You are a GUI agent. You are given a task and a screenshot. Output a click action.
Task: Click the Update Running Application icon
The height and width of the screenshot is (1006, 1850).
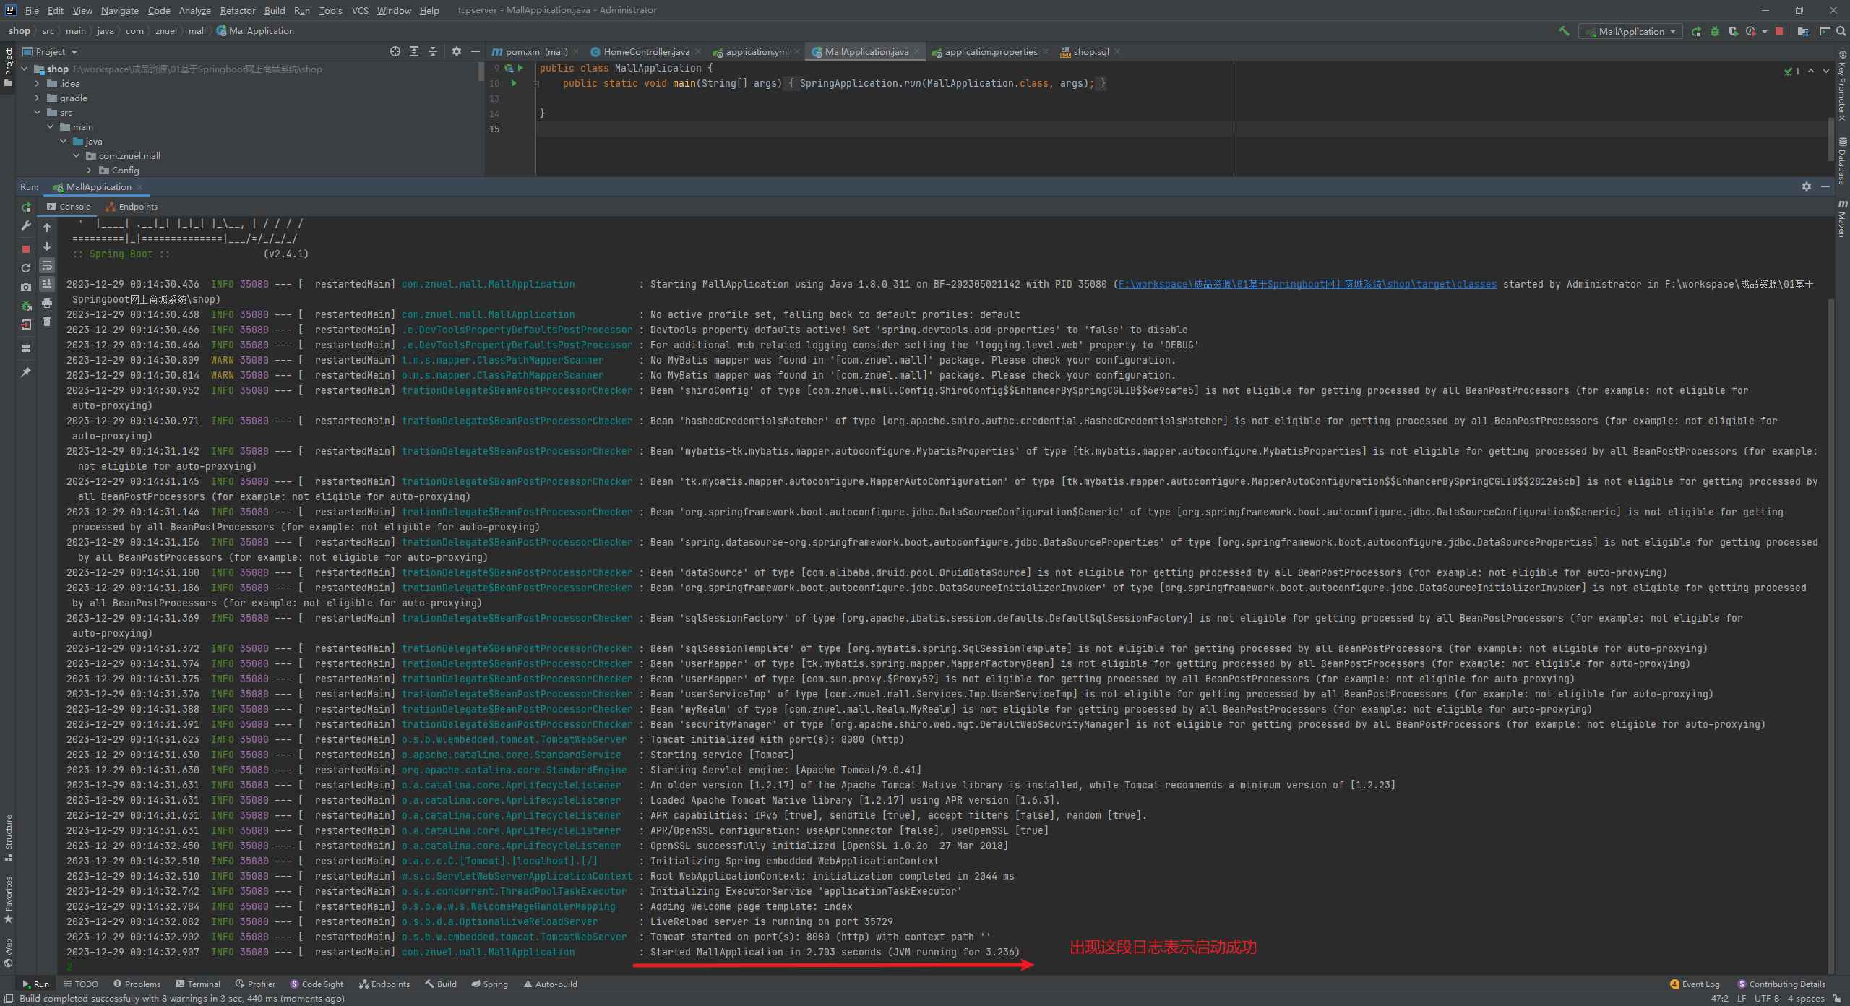[26, 268]
